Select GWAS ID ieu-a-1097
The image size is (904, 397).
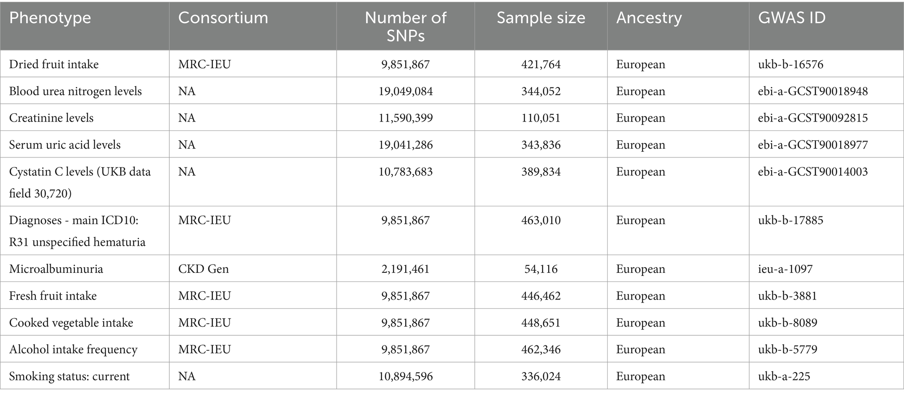786,268
